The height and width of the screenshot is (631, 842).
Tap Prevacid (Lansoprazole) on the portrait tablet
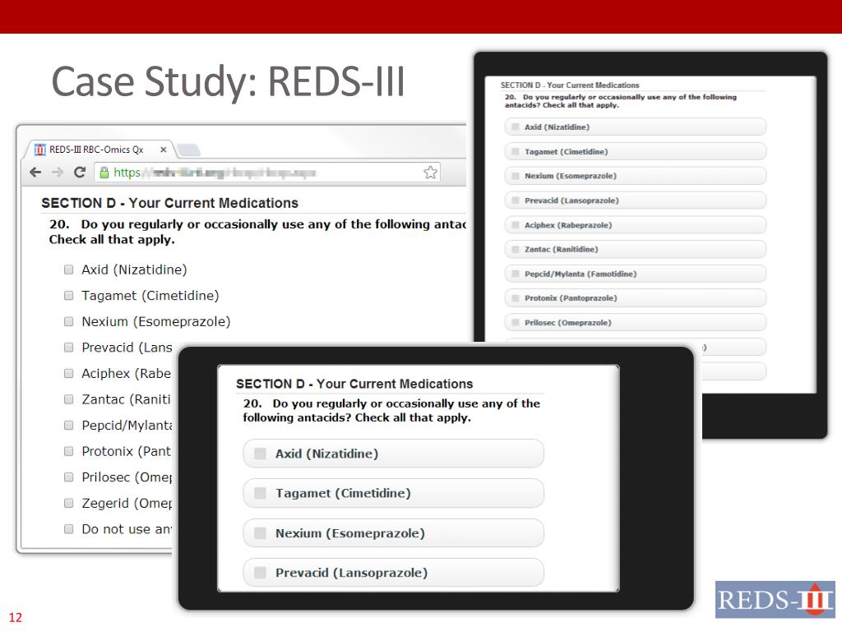click(x=636, y=200)
